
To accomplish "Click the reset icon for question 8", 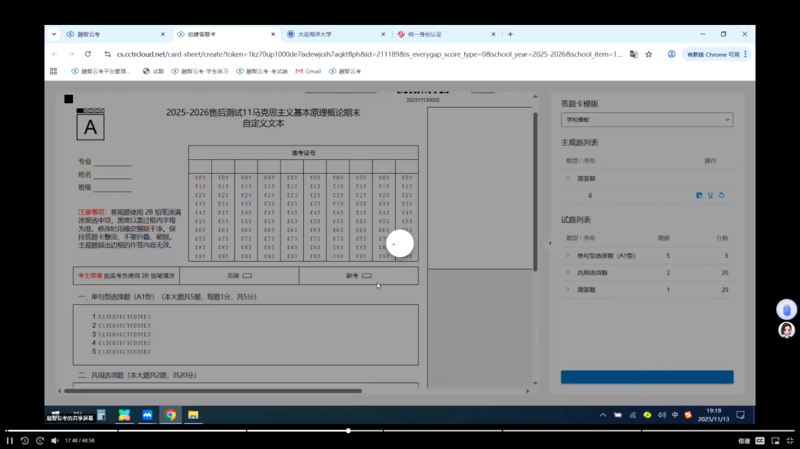I will 721,196.
